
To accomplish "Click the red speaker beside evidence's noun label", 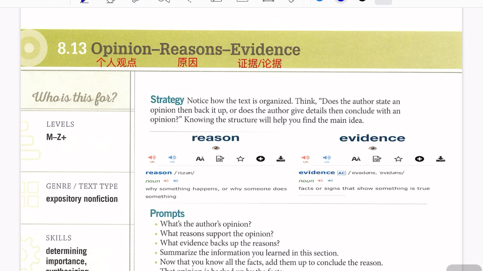I will [321, 181].
